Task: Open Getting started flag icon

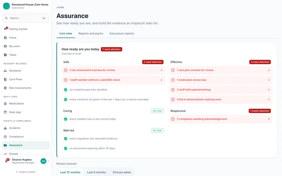Action: click(5, 29)
